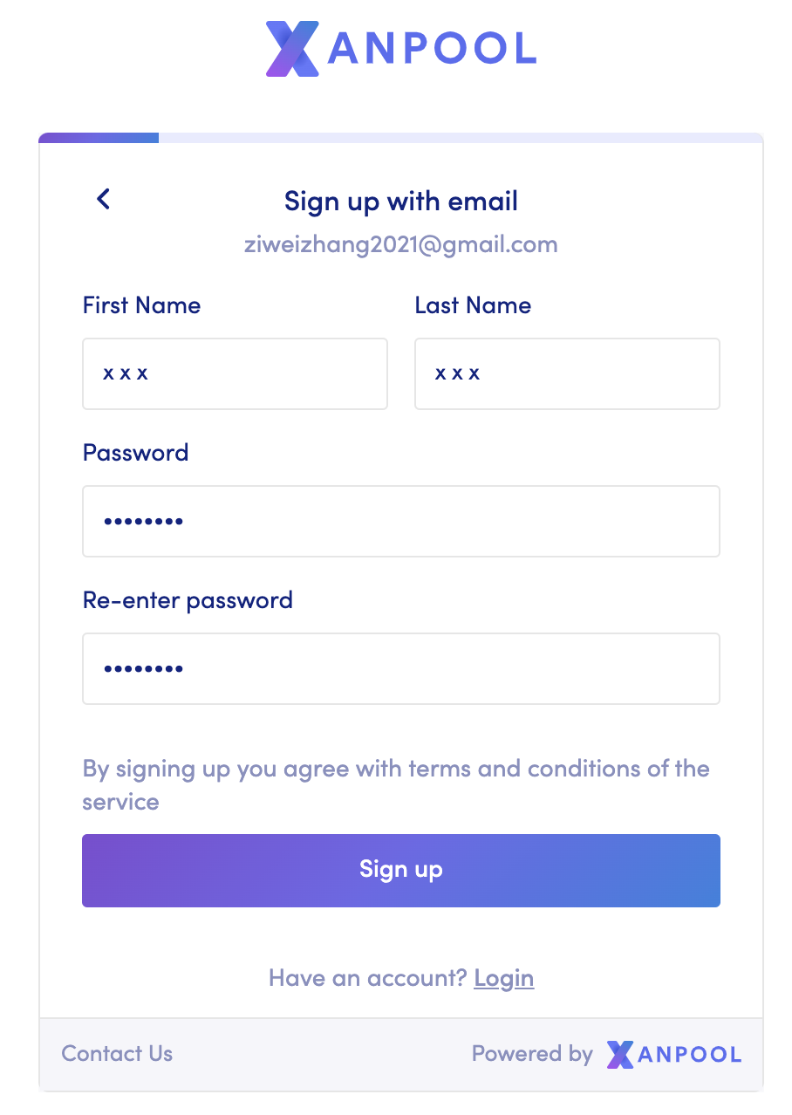Click the XanPool logo at top
The image size is (792, 1115).
pyautogui.click(x=400, y=49)
